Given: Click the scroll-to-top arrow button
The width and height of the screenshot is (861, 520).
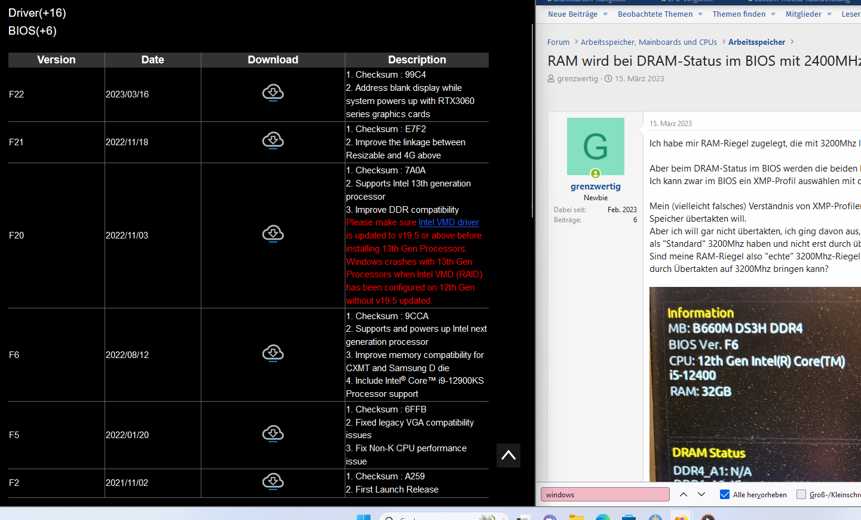Looking at the screenshot, I should click(508, 455).
